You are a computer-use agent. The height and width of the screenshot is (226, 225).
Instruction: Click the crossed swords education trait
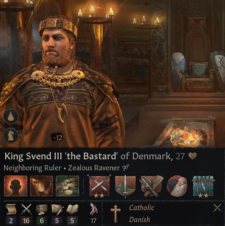pyautogui.click(x=99, y=186)
